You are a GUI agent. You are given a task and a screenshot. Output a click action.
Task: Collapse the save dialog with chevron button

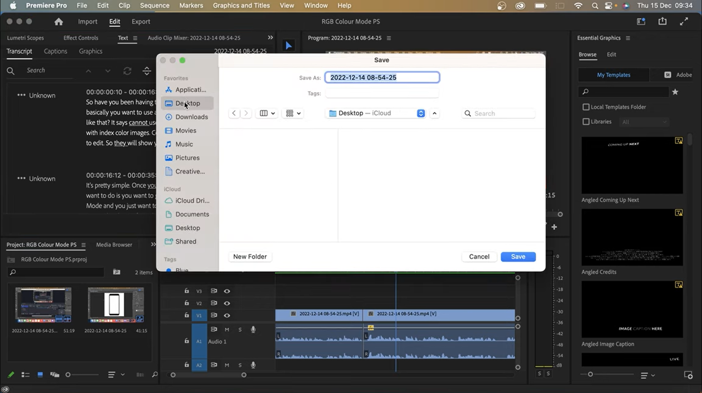click(434, 113)
